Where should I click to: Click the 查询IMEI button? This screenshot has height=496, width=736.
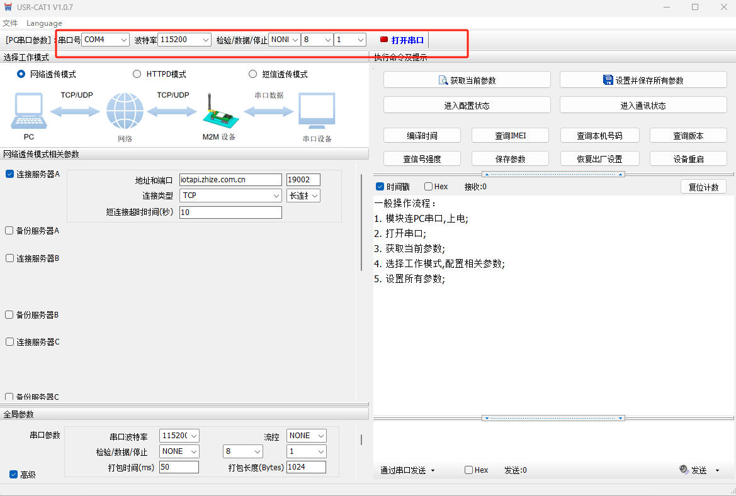pos(510,136)
